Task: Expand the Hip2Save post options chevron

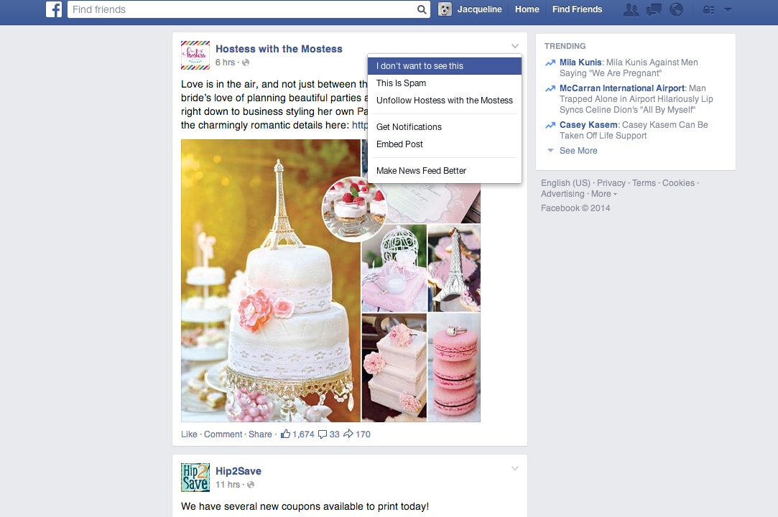Action: 514,469
